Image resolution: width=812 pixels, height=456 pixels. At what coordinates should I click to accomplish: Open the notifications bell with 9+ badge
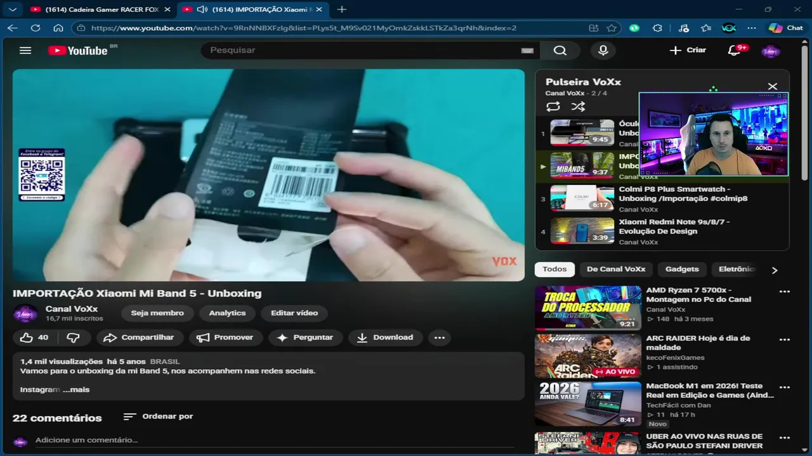735,50
